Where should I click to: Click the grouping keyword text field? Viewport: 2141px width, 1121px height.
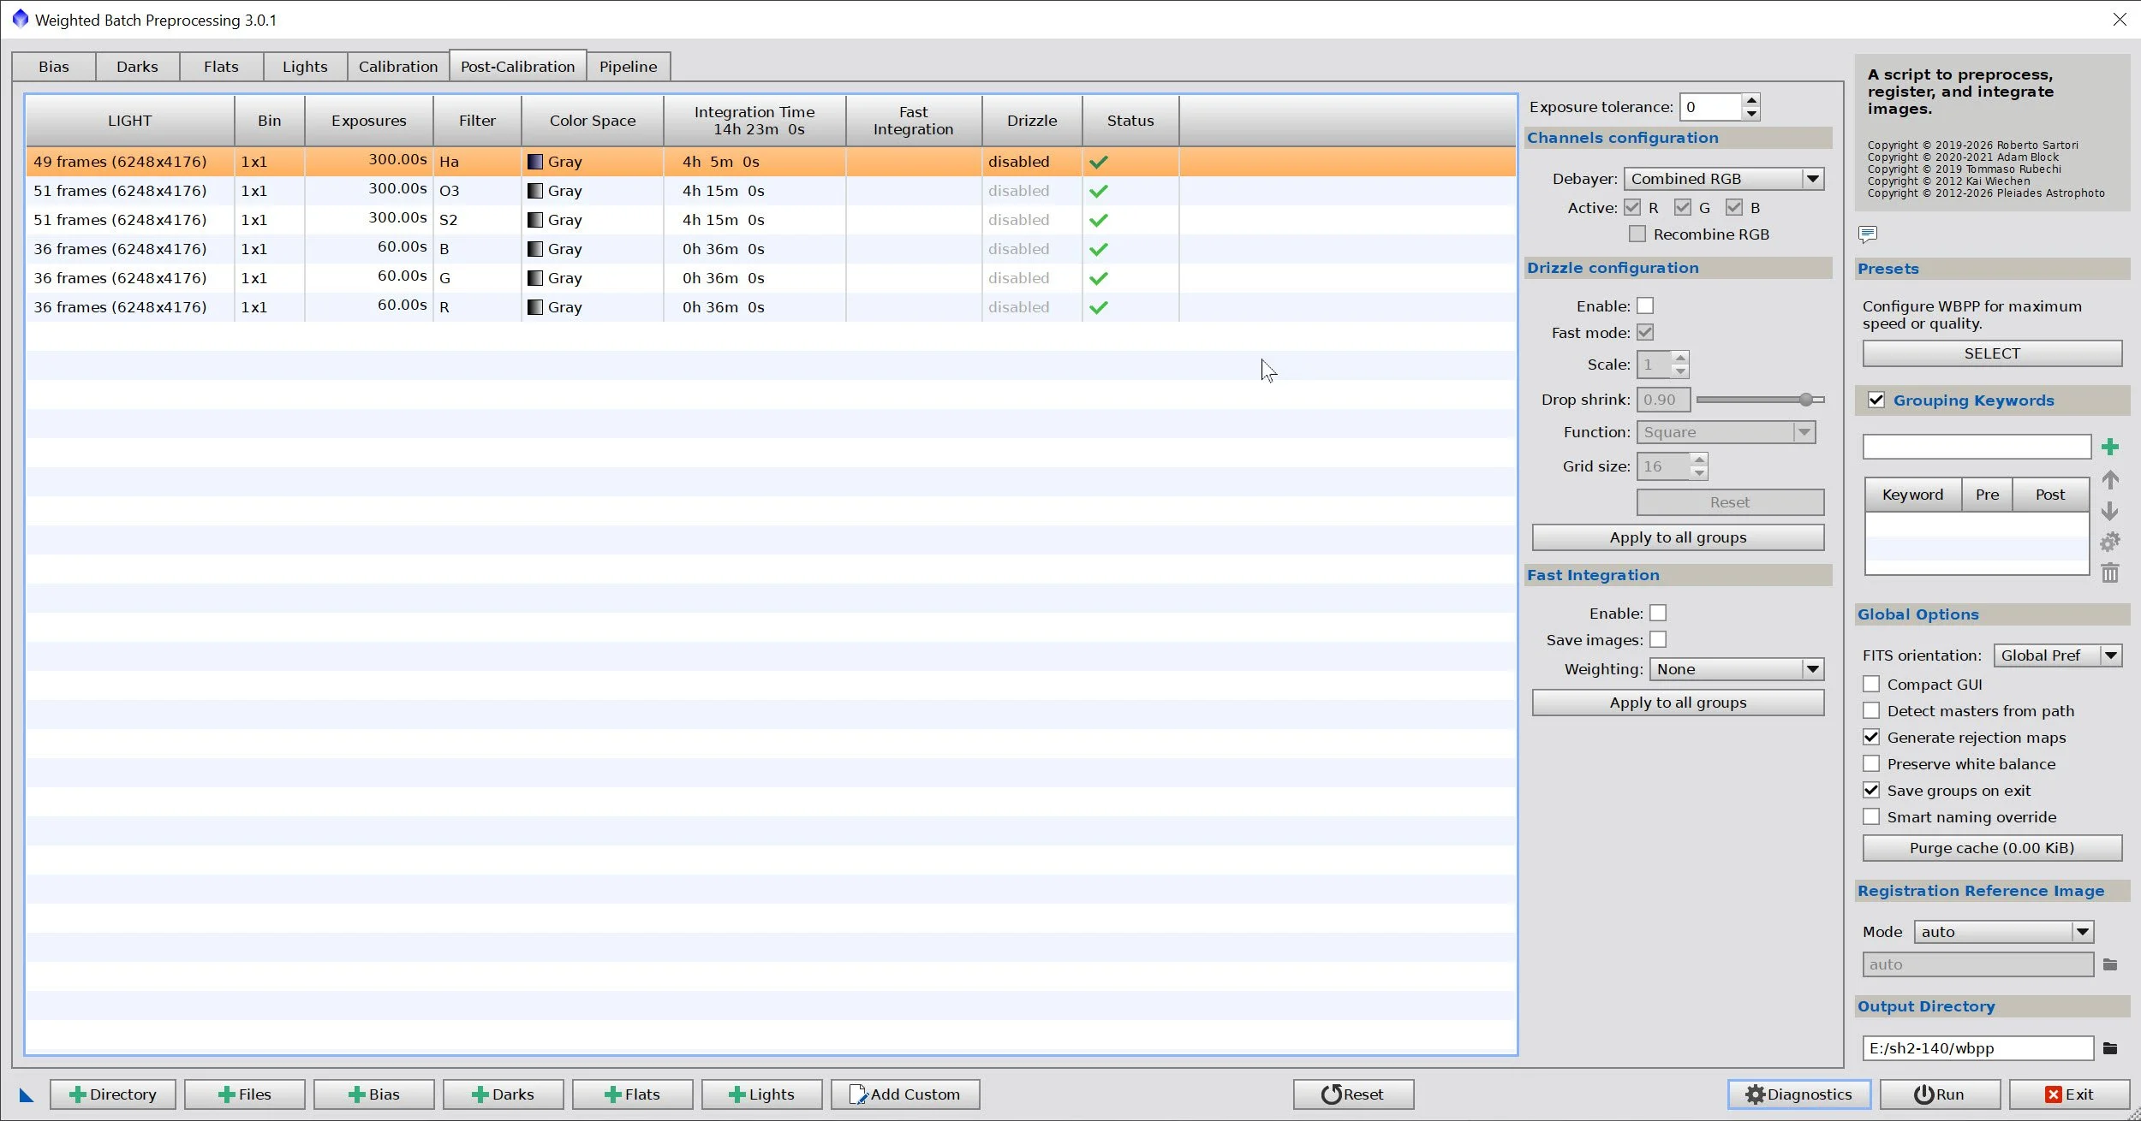(1977, 447)
